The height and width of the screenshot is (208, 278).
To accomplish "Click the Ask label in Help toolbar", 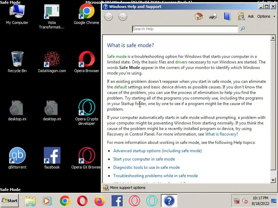I will 251,16.
